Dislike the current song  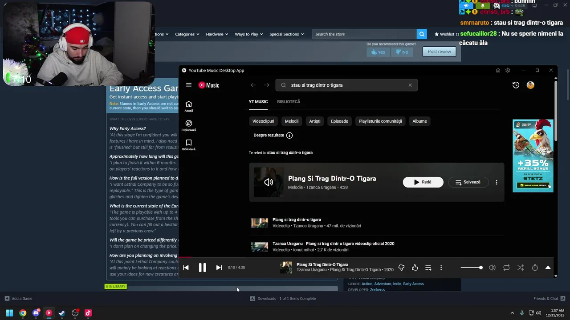pyautogui.click(x=401, y=268)
